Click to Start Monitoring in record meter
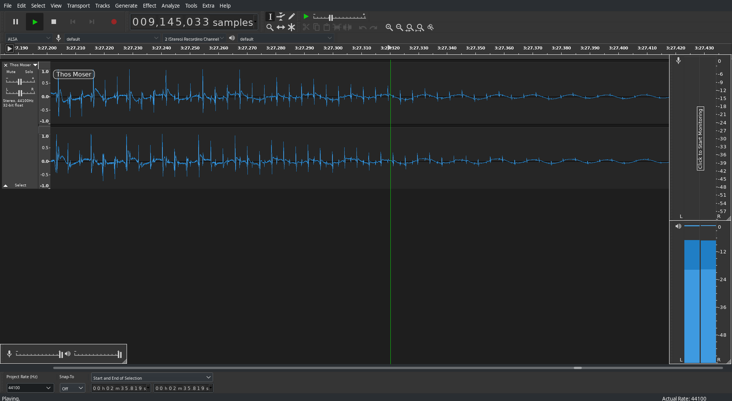 pos(700,138)
